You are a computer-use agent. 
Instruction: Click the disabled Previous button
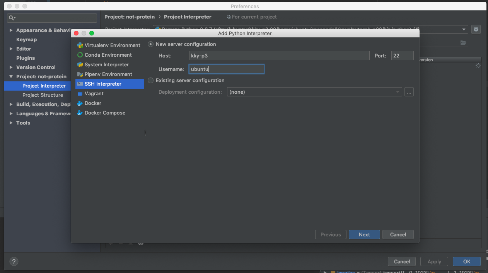pos(331,234)
